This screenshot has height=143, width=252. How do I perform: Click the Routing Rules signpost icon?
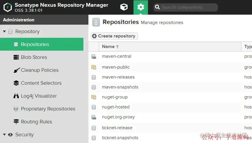pyautogui.click(x=16, y=122)
